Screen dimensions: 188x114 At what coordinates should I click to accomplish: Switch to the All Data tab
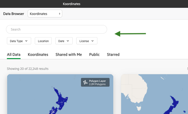[14, 55]
